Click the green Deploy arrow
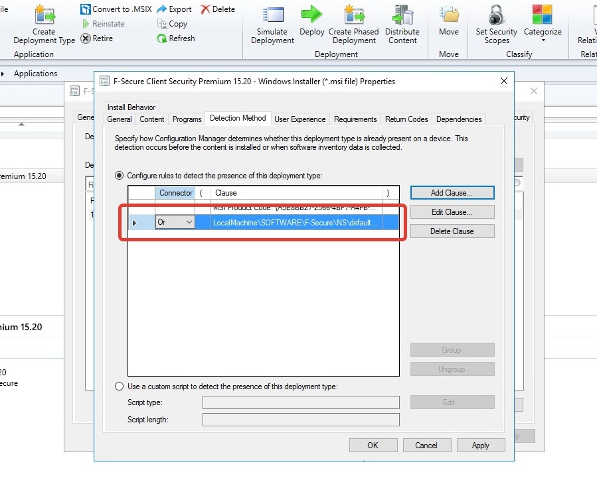597x482 pixels. (312, 15)
